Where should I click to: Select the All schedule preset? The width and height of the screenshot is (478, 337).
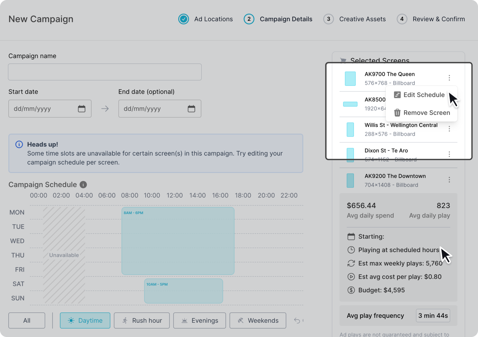tap(27, 320)
